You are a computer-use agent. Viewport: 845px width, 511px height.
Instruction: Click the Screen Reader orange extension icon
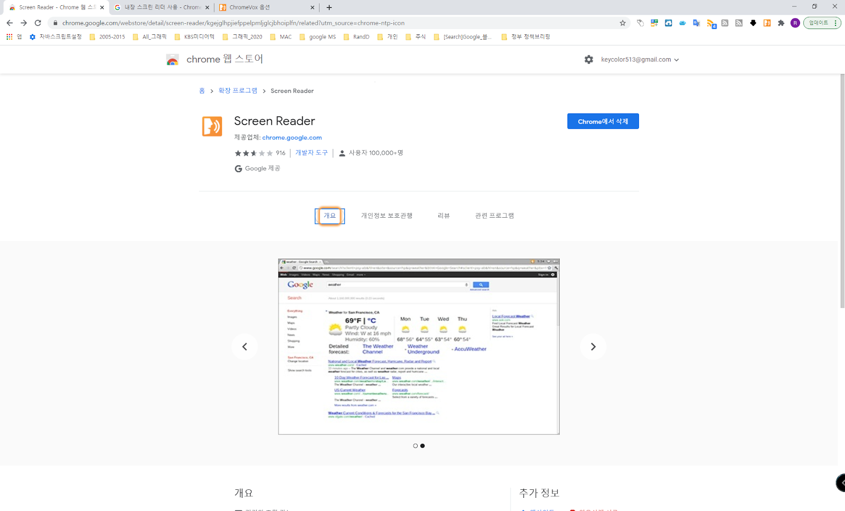pyautogui.click(x=212, y=126)
